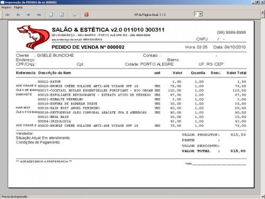Image resolution: width=265 pixels, height=199 pixels.
Task: Go to the next page arrow
Action: coord(29,15)
